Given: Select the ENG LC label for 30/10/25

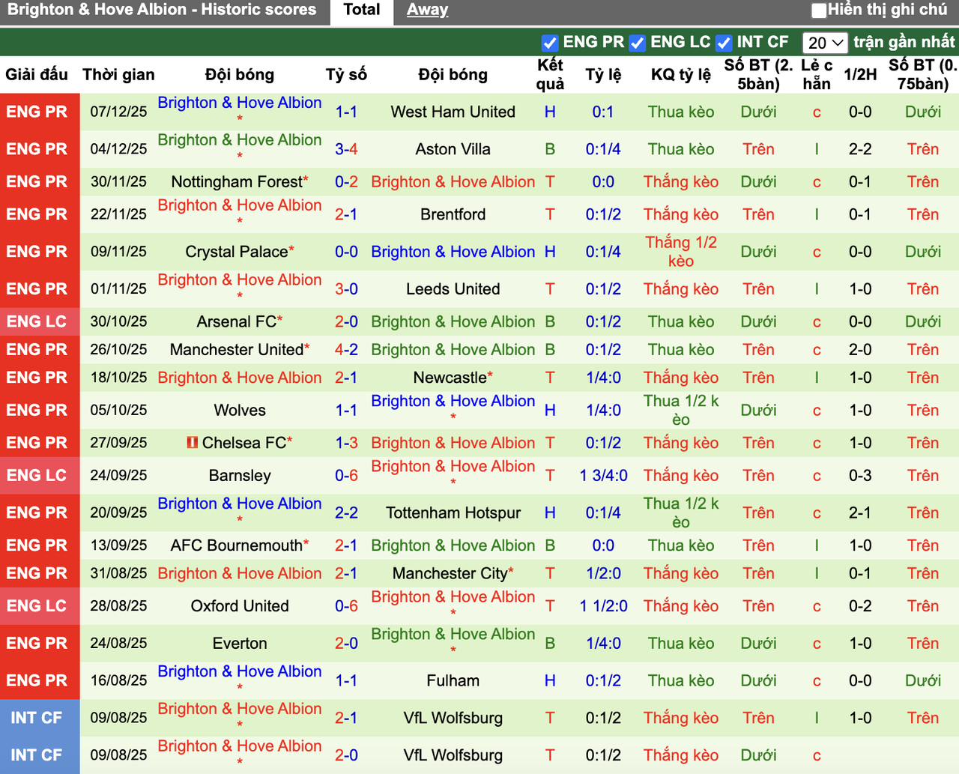Looking at the screenshot, I should pos(37,321).
